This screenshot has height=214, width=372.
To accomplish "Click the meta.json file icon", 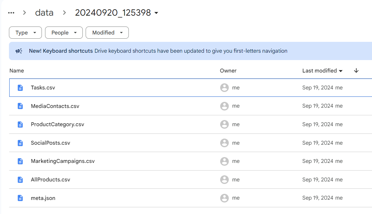I will pos(20,198).
